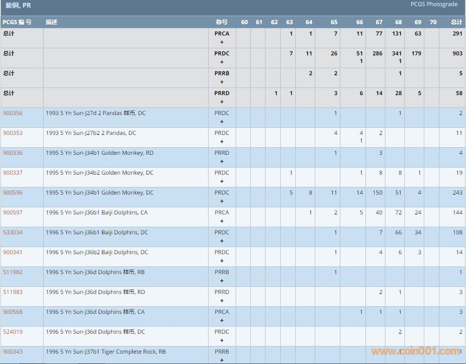Image resolution: width=466 pixels, height=364 pixels.
Task: Click PCGS number 511982 link
Action: (x=13, y=272)
